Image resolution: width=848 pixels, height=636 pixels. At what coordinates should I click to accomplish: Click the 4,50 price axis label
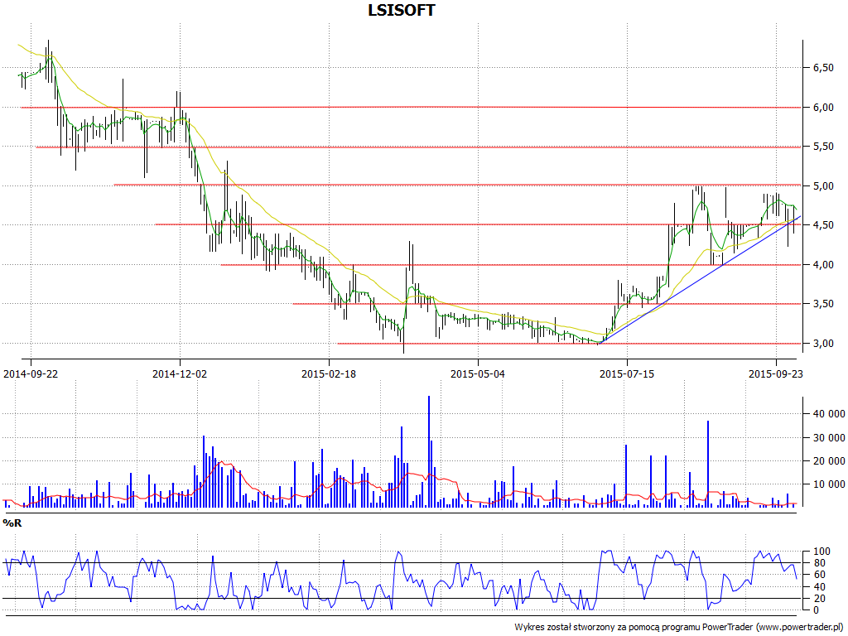823,225
